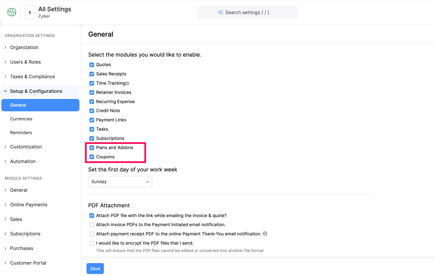
Task: Click the Time Tracking info icon
Action: click(127, 83)
